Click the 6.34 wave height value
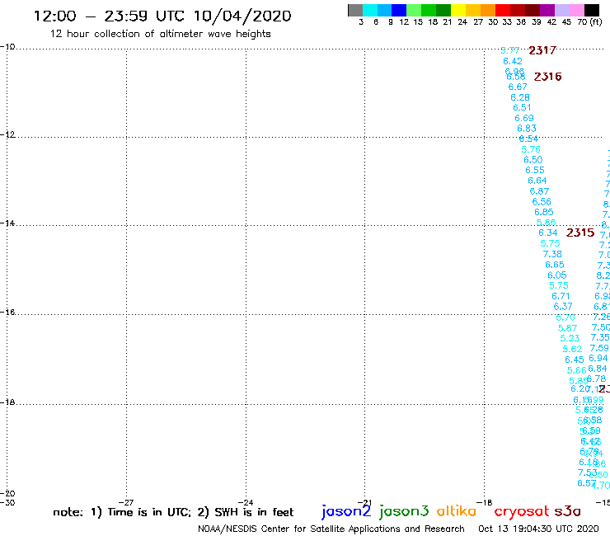Image resolution: width=610 pixels, height=536 pixels. point(547,233)
